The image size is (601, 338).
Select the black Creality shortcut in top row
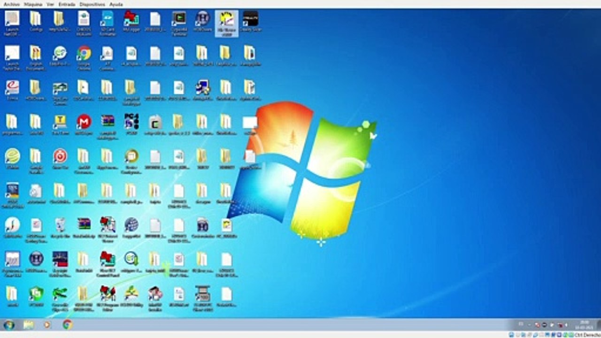(x=250, y=22)
